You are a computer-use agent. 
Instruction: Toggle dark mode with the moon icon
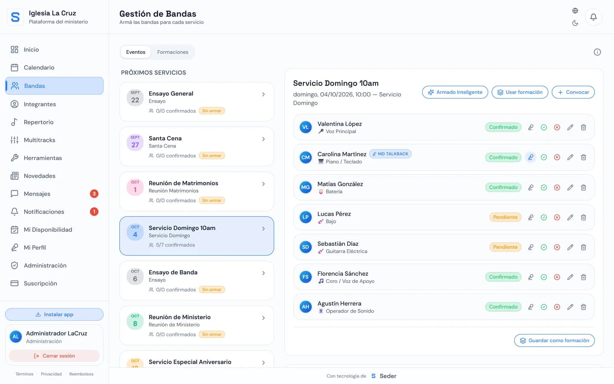coord(575,23)
